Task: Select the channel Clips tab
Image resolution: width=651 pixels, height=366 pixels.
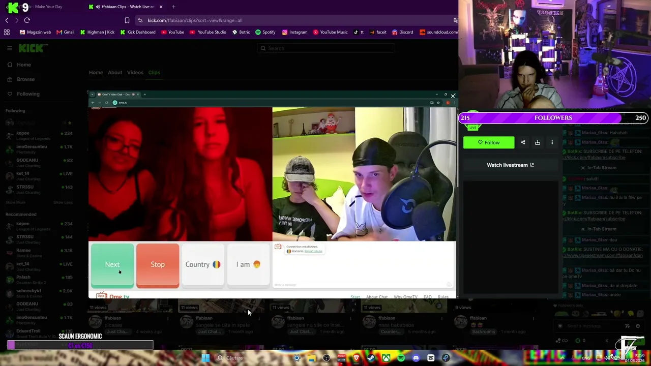Action: coord(154,72)
